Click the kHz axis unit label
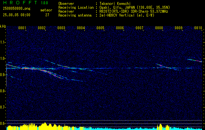The image size is (205, 130). pos(3,26)
